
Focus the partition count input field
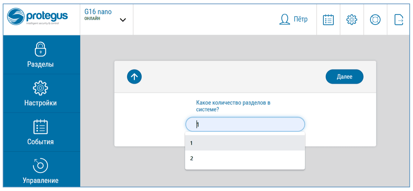pos(245,124)
